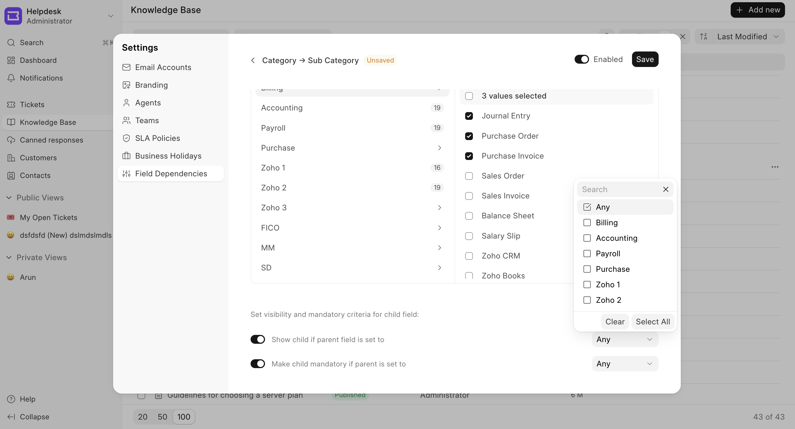Viewport: 795px width, 429px height.
Task: Click the Business Holidays briefcase icon
Action: pos(126,156)
